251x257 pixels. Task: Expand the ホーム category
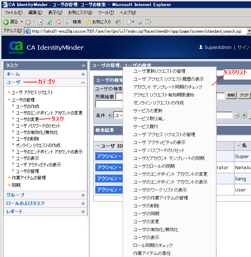coord(83,74)
